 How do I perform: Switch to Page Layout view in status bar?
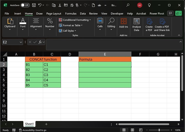point(132,130)
